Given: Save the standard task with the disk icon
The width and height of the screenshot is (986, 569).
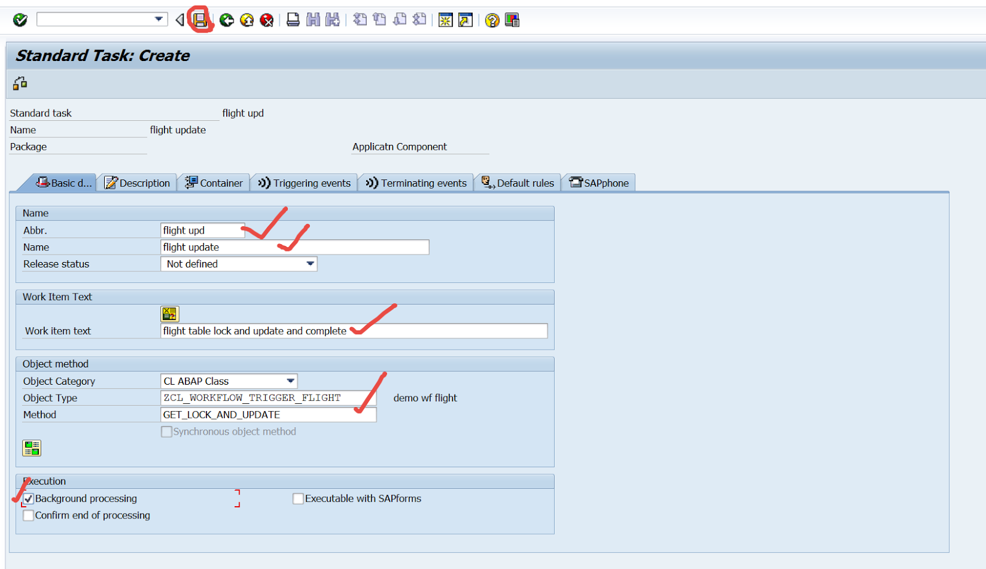Looking at the screenshot, I should [x=200, y=20].
